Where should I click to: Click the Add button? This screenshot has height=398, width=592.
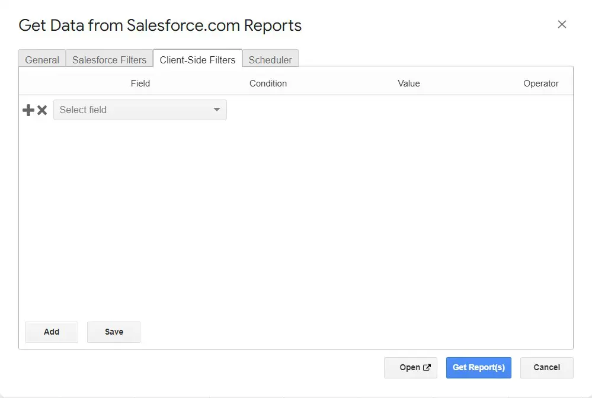coord(52,332)
